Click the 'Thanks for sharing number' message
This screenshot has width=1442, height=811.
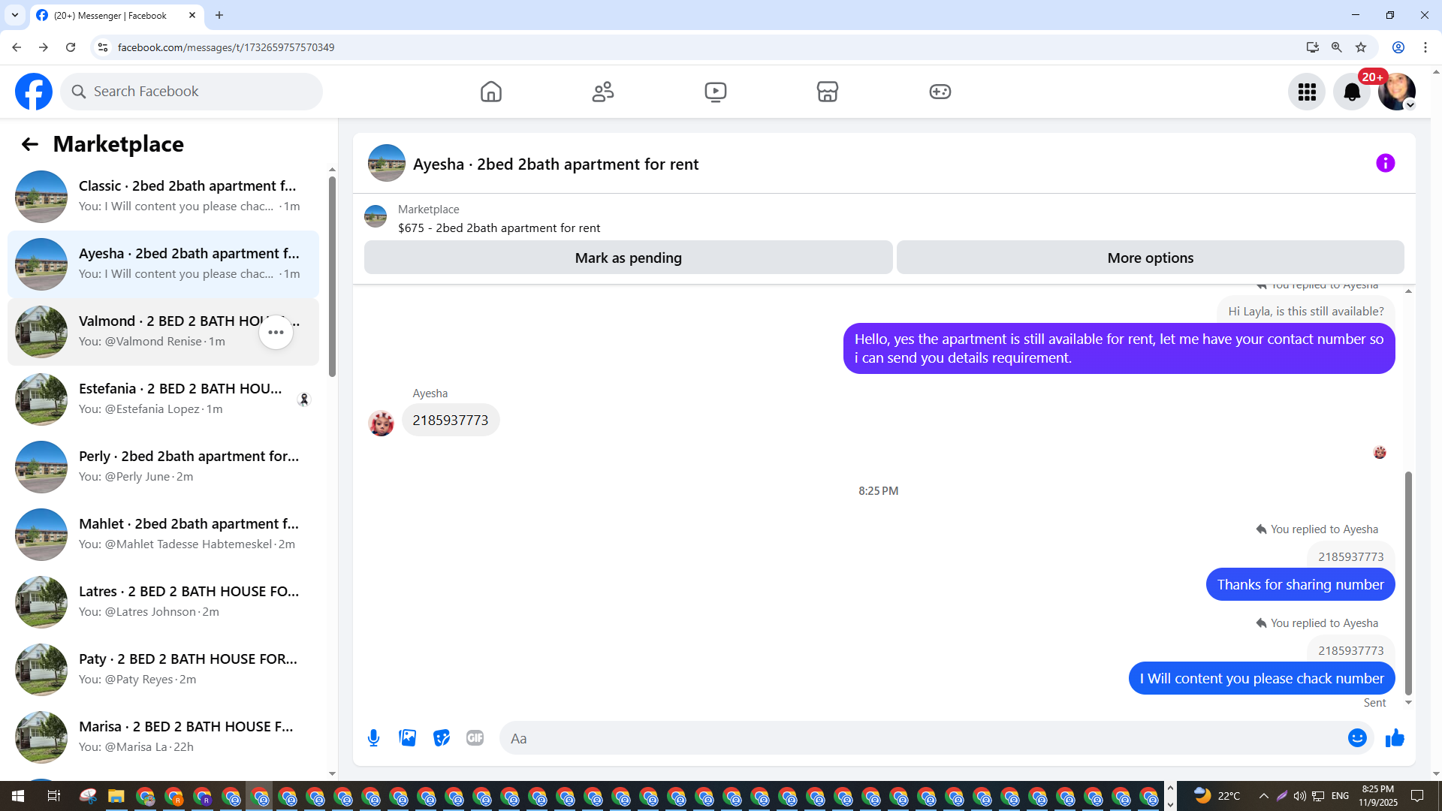click(x=1300, y=585)
